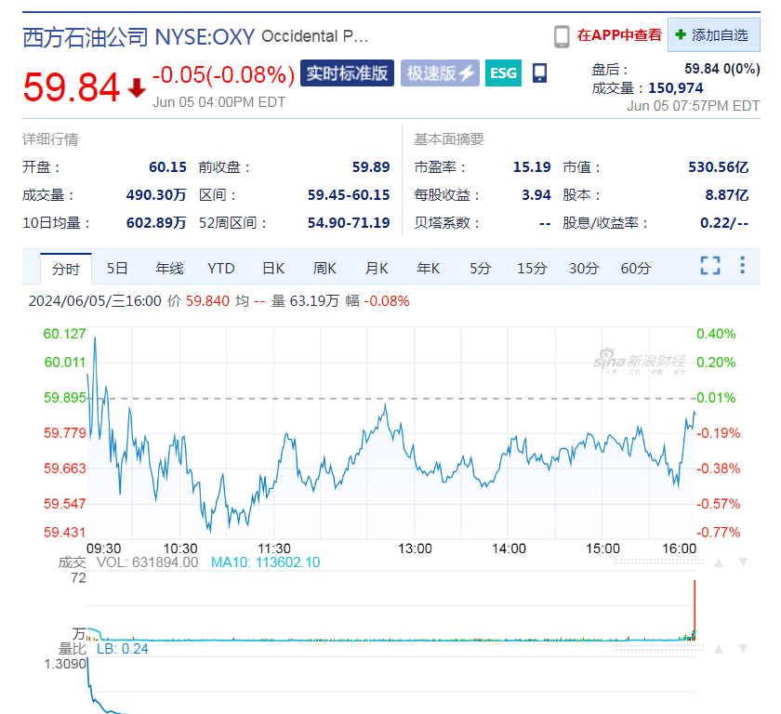Open the three-dot chart options menu

pyautogui.click(x=742, y=266)
